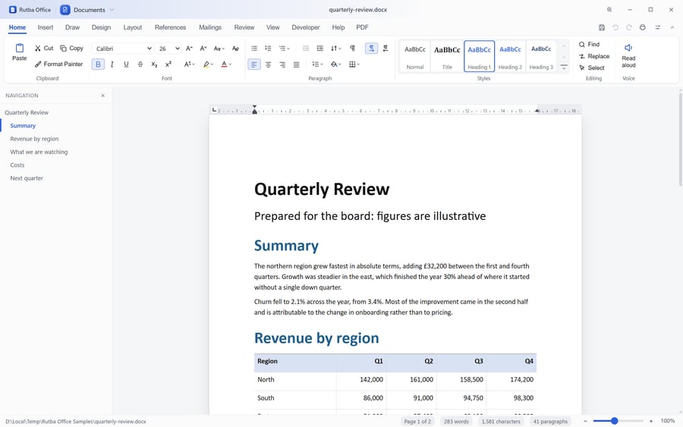Screen dimensions: 683x427
Task: Open the Calibri font name dropdown
Action: tap(122, 49)
